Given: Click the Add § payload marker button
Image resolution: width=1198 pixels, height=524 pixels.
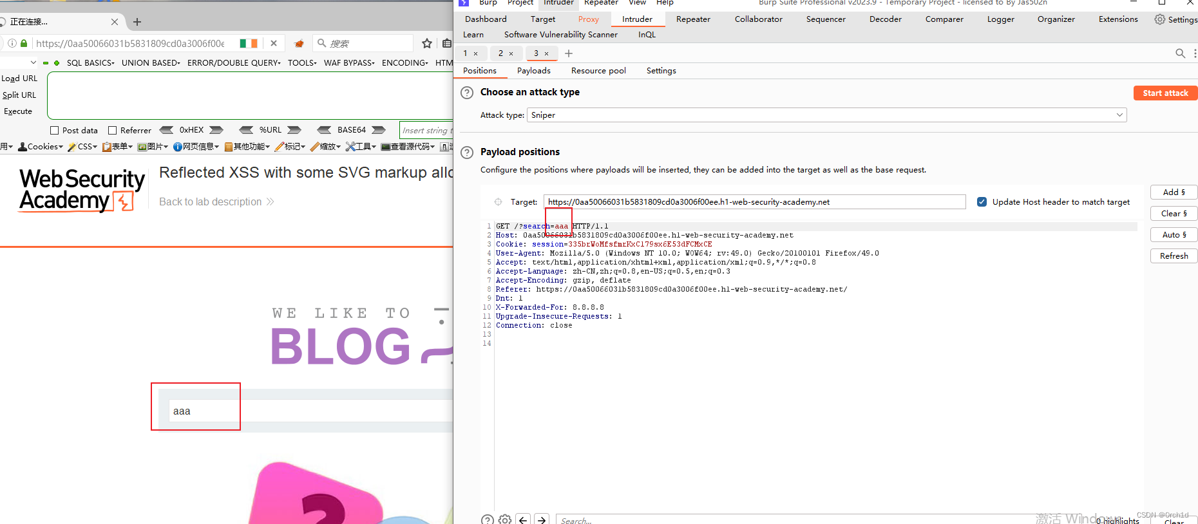Looking at the screenshot, I should point(1174,192).
